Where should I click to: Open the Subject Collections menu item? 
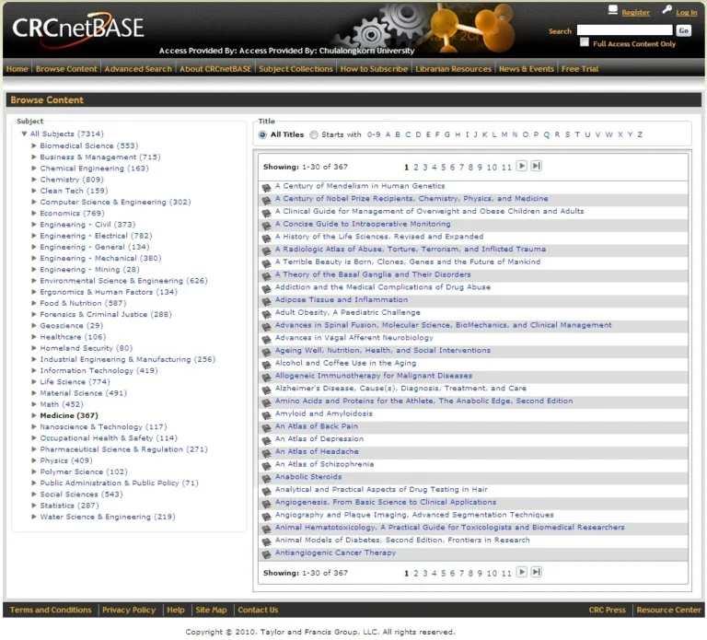pos(296,68)
